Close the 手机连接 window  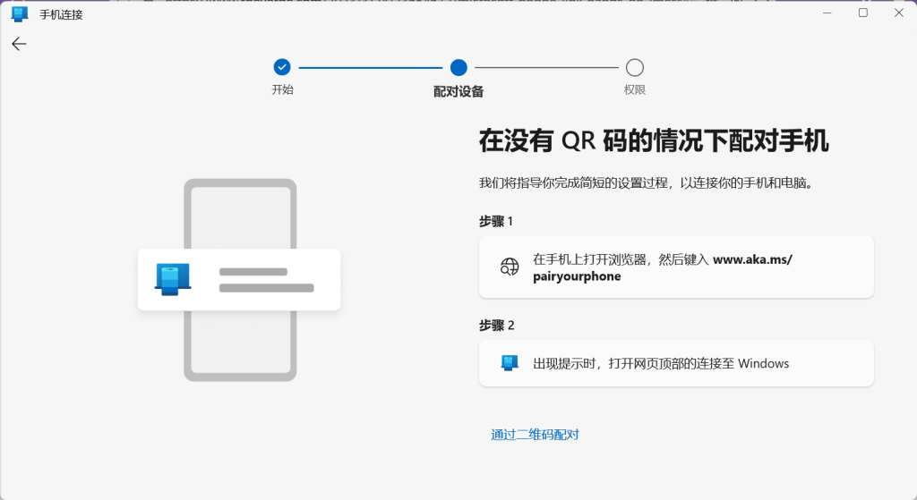(x=899, y=13)
